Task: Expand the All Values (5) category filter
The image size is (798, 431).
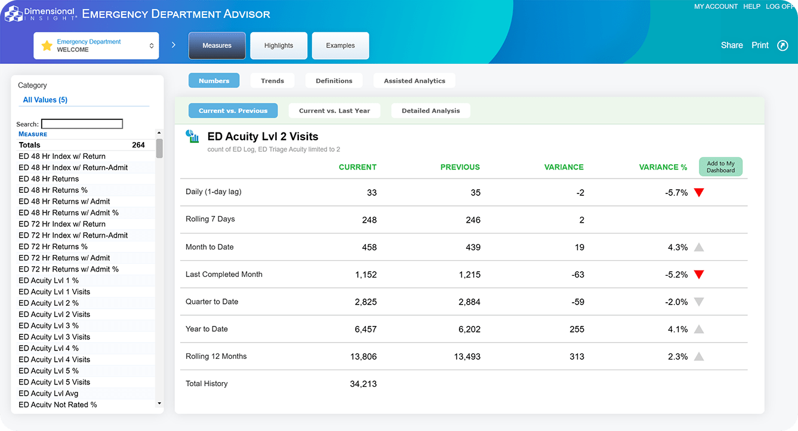Action: (45, 100)
